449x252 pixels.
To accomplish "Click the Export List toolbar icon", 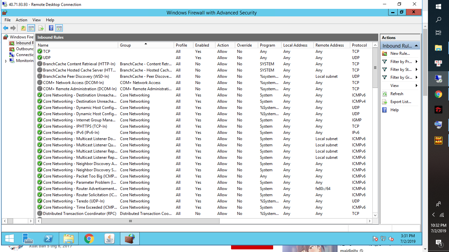I will tap(41, 28).
